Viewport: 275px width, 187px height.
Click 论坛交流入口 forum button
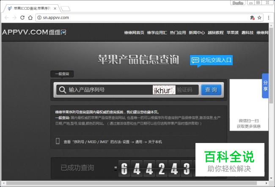tap(212, 60)
